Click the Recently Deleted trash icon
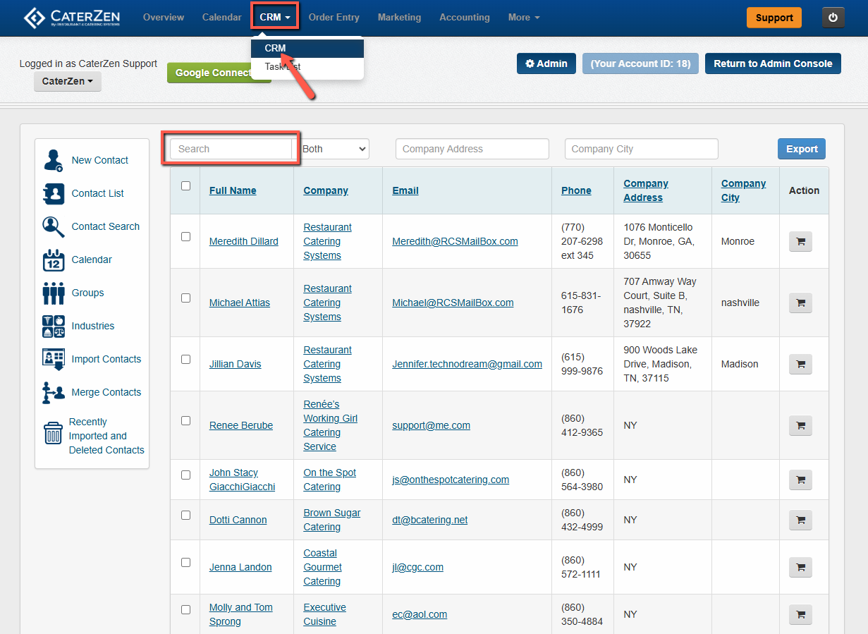 pos(54,433)
